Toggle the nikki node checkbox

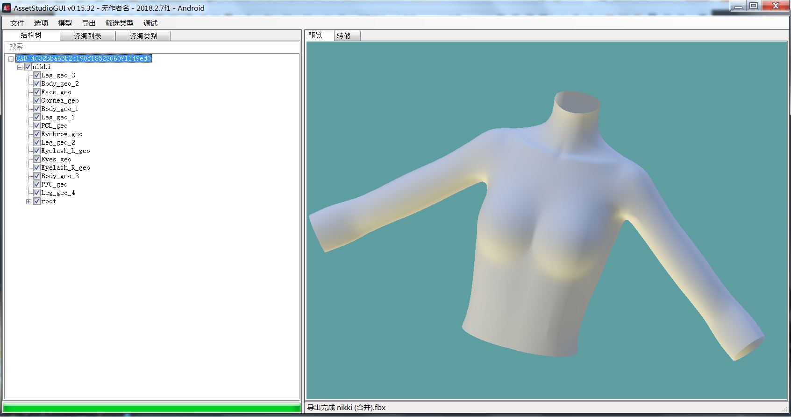point(28,67)
